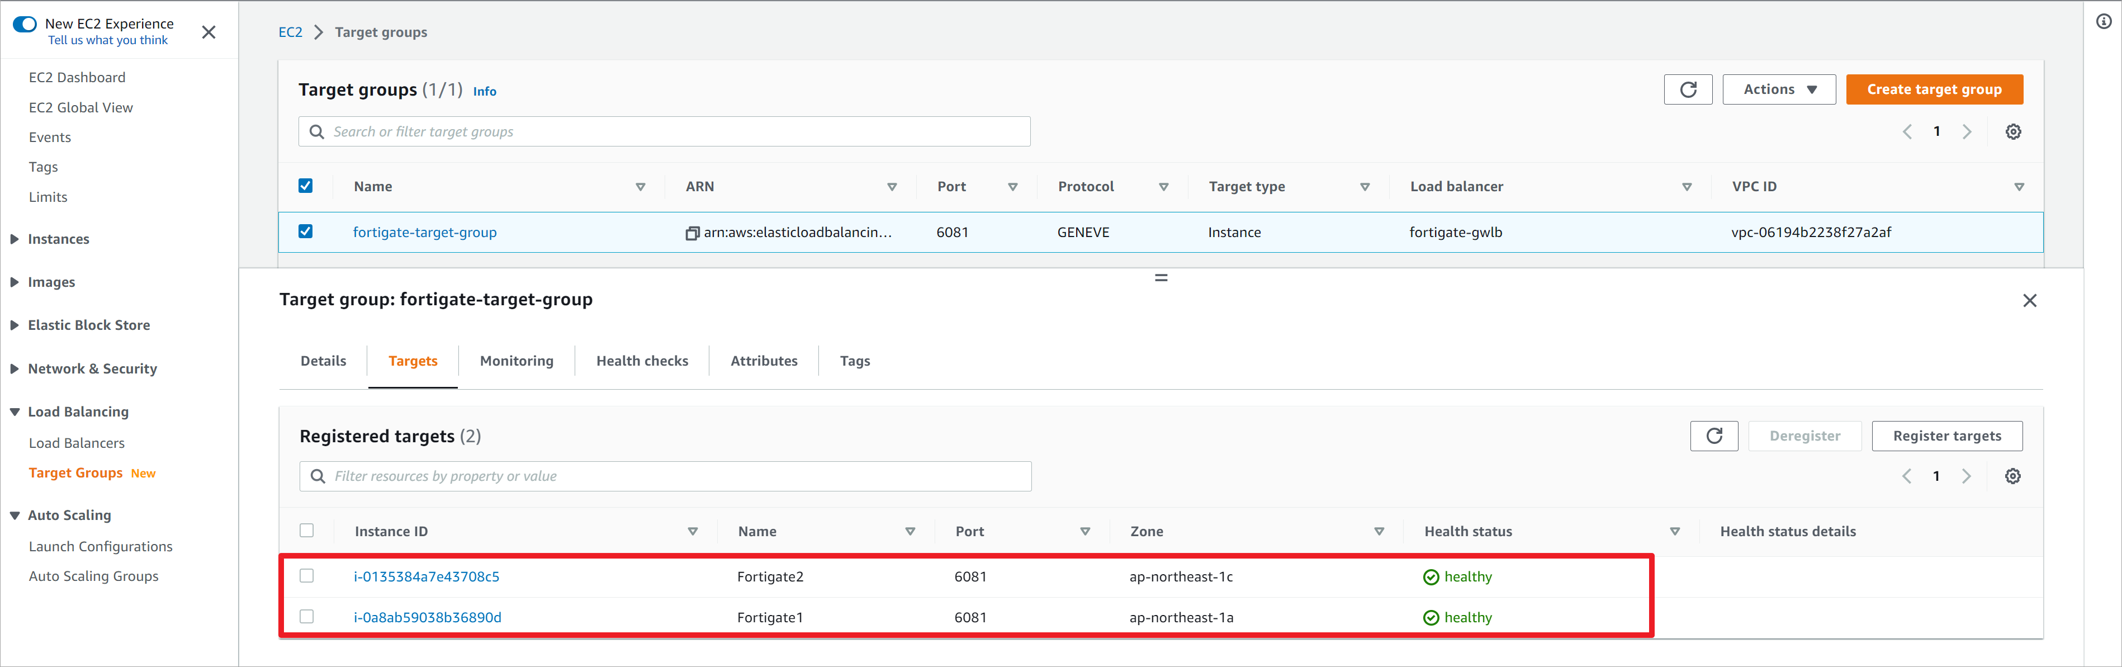Open registered targets table settings gear

click(x=2012, y=476)
